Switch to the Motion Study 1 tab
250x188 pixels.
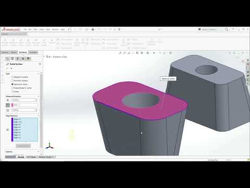pos(46,157)
